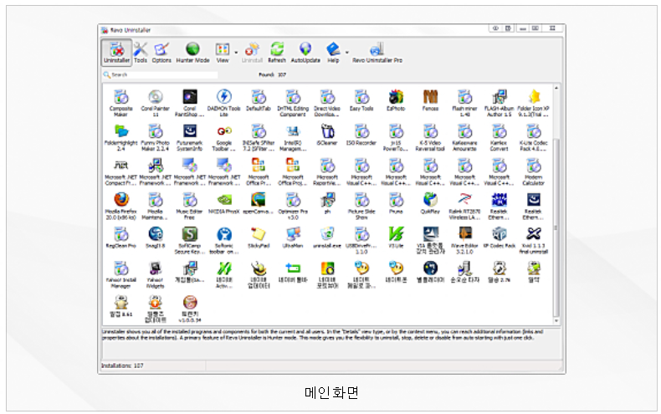661x414 pixels.
Task: Expand the View dropdown arrow
Action: [x=236, y=53]
